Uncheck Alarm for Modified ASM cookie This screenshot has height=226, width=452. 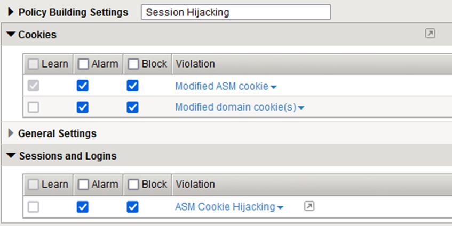pyautogui.click(x=83, y=86)
